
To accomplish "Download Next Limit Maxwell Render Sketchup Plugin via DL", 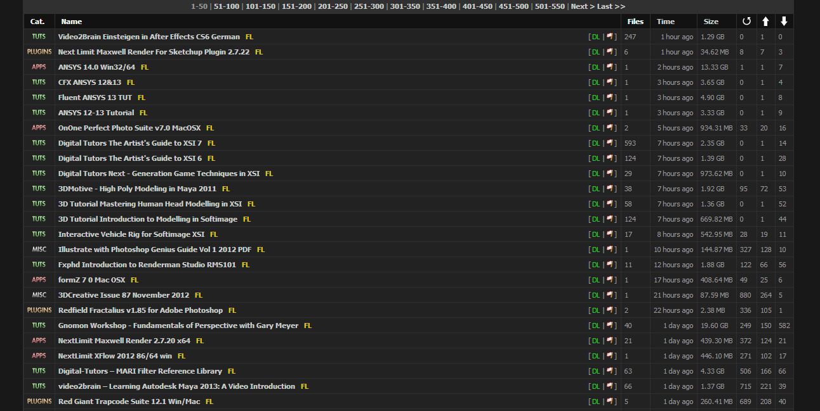I will click(x=595, y=52).
